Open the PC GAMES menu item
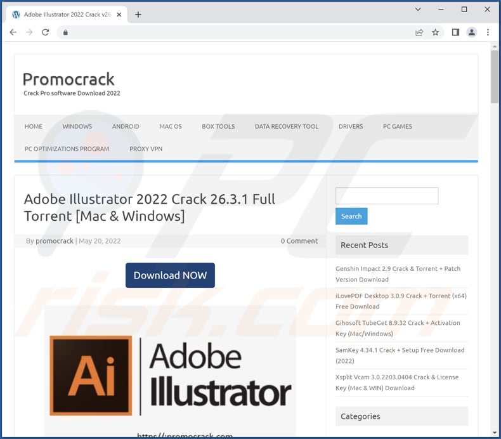Image resolution: width=501 pixels, height=439 pixels. pyautogui.click(x=398, y=127)
